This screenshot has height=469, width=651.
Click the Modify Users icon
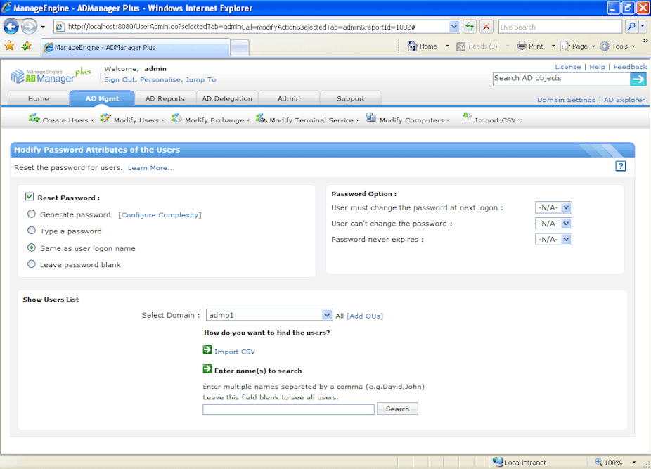105,120
